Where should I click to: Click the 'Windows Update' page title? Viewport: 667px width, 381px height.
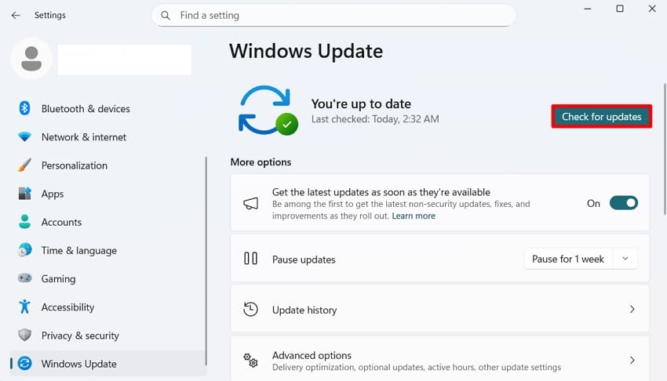click(306, 52)
